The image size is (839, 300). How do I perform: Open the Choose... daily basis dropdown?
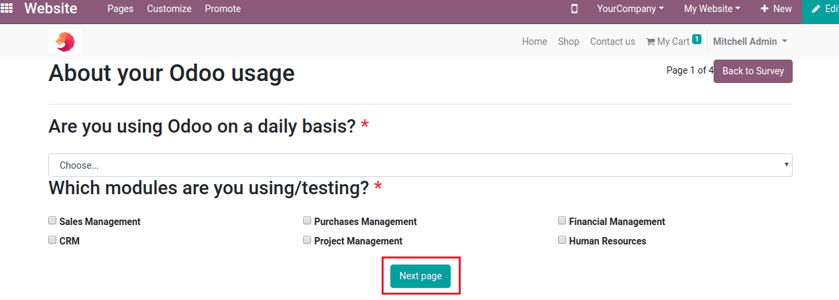point(421,165)
